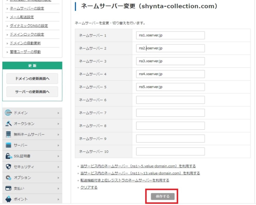Focus the ネームサーバー 2 input field
The height and width of the screenshot is (205, 256).
pos(170,48)
